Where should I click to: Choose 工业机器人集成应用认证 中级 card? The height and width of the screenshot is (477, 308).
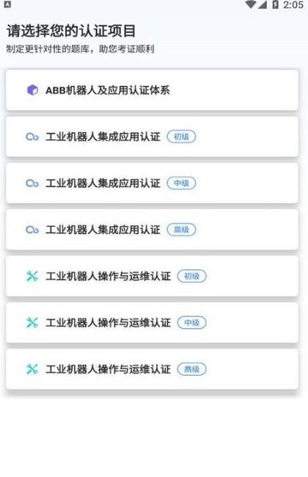tap(152, 183)
